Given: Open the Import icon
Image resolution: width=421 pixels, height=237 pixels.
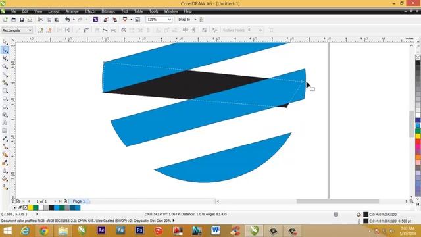Looking at the screenshot, I should point(106,20).
